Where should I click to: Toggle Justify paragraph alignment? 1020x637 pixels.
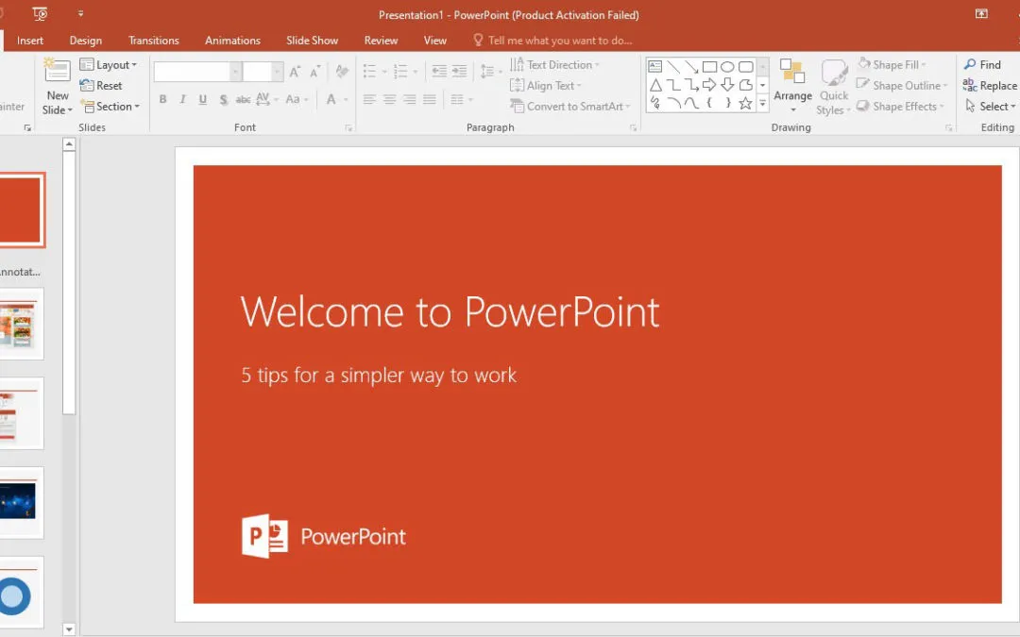430,99
